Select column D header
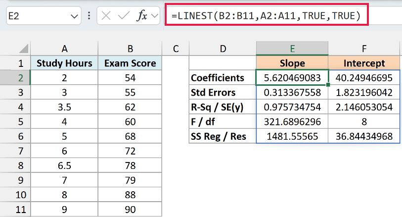This screenshot has width=402, height=217. [223, 49]
